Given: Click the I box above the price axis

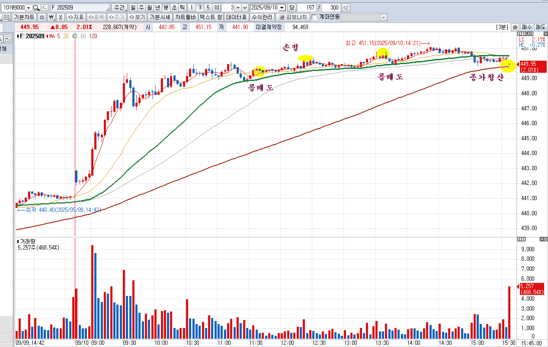Looking at the screenshot, I should 524,34.
